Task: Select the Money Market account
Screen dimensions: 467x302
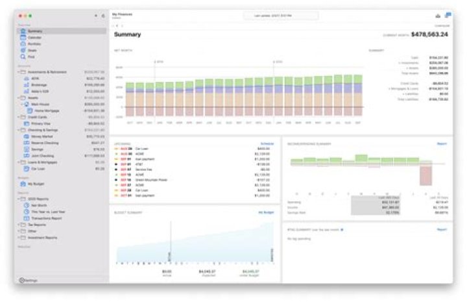Action: tap(40, 137)
